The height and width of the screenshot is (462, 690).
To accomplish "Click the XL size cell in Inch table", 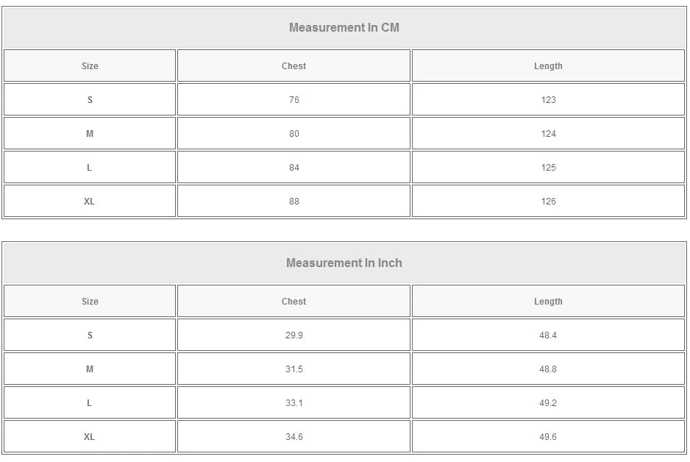I will tap(90, 437).
